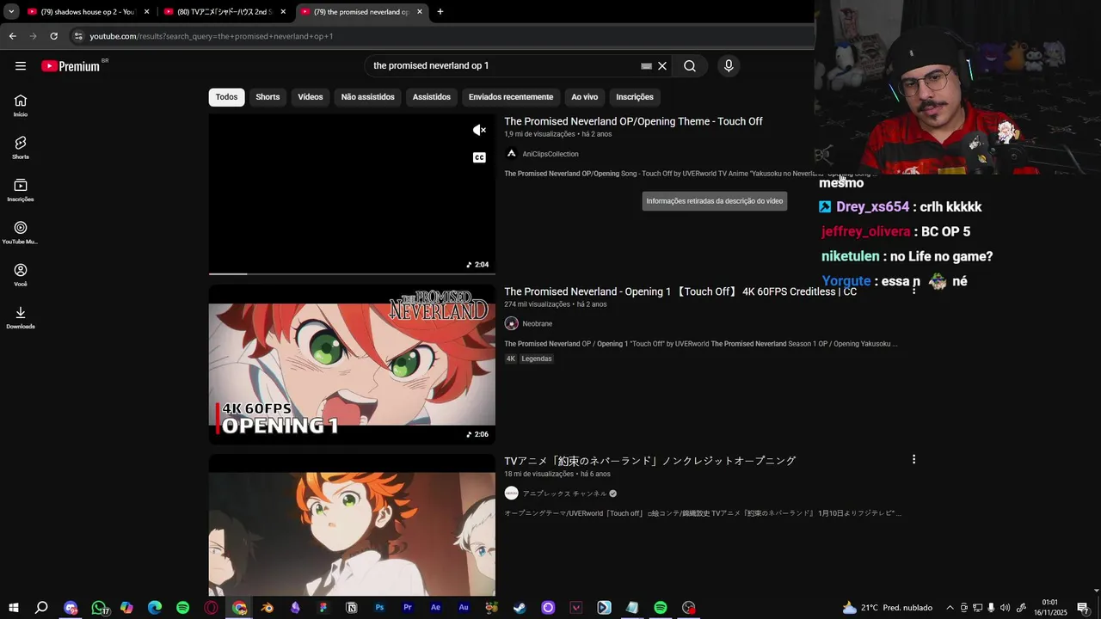The width and height of the screenshot is (1101, 619).
Task: Open the 01:01 clock and date
Action: [1050, 608]
